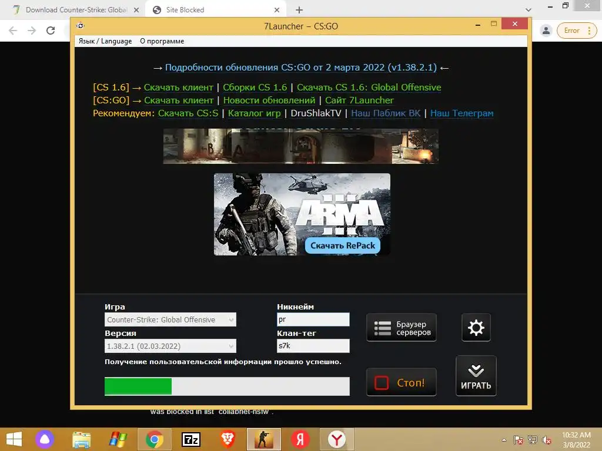Stop the download with Стоп! button

pos(401,382)
